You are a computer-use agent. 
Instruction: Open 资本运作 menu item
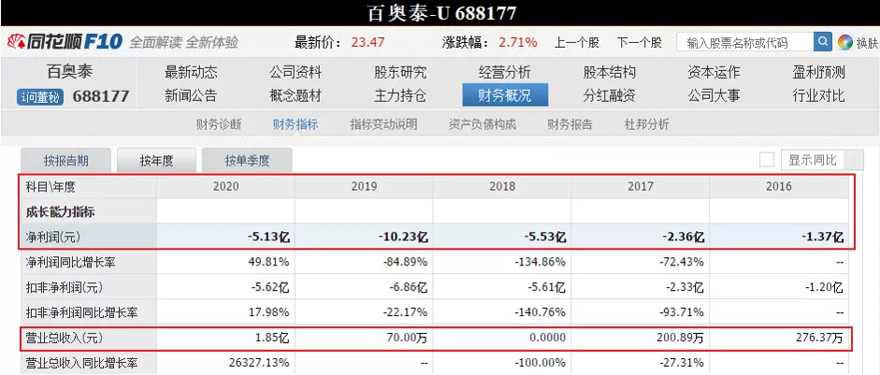(714, 72)
